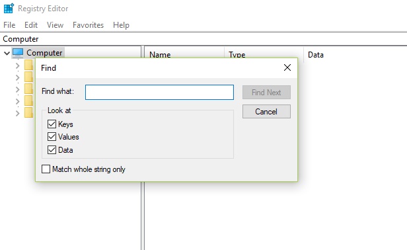This screenshot has height=250, width=407.
Task: Select the Computer icon in tree
Action: pos(18,53)
